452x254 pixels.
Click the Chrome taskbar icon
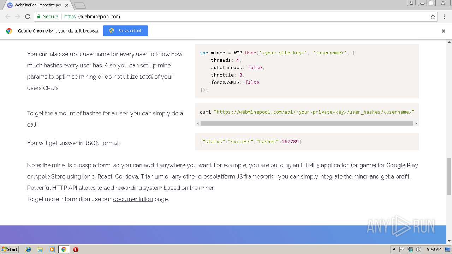pyautogui.click(x=64, y=249)
